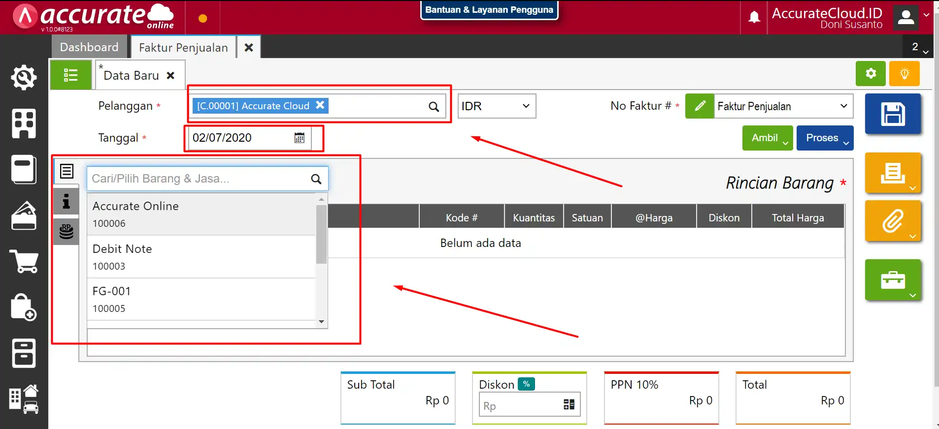This screenshot has height=429, width=939.
Task: Click Bantuan & Layanan Pengguna button
Action: point(489,10)
